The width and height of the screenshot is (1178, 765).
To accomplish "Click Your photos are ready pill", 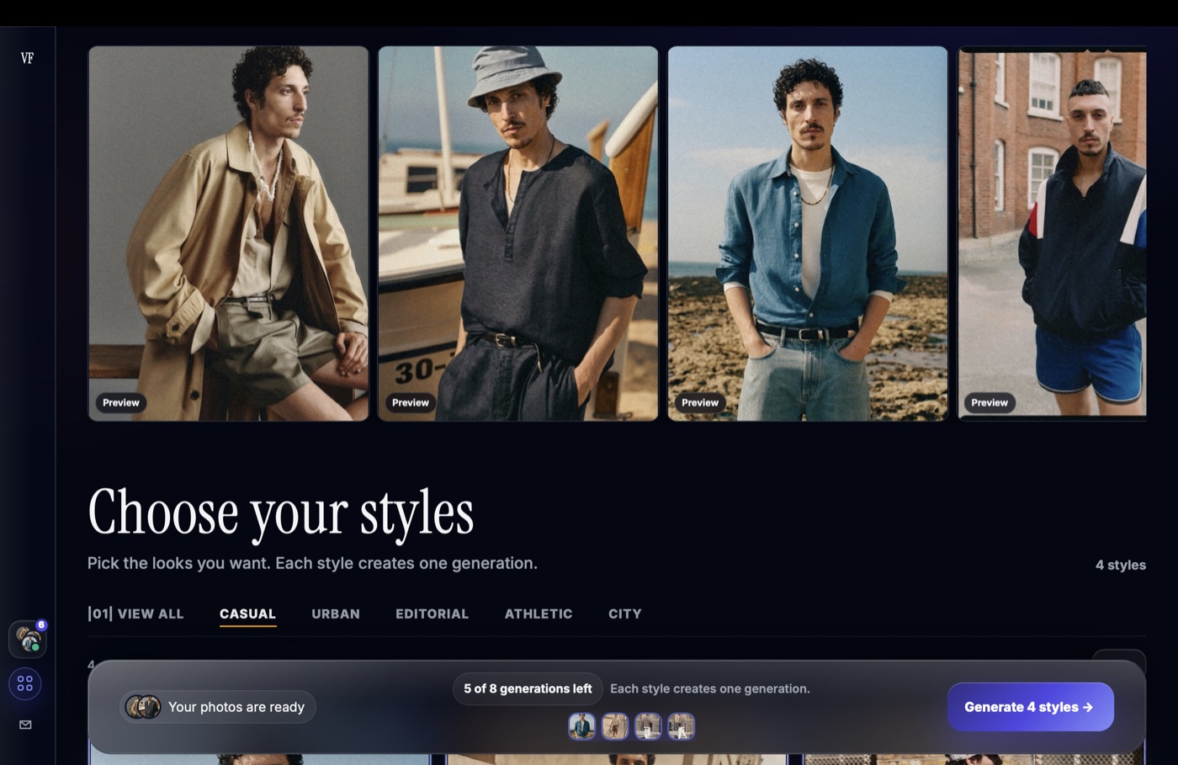I will click(x=217, y=707).
